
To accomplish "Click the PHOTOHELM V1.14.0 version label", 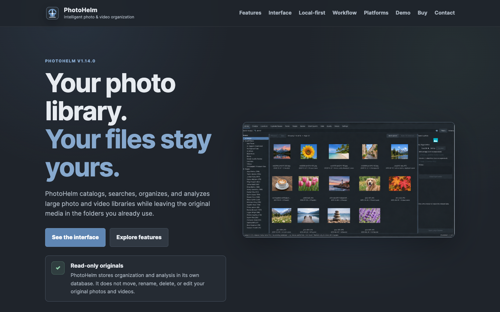I will coord(70,61).
